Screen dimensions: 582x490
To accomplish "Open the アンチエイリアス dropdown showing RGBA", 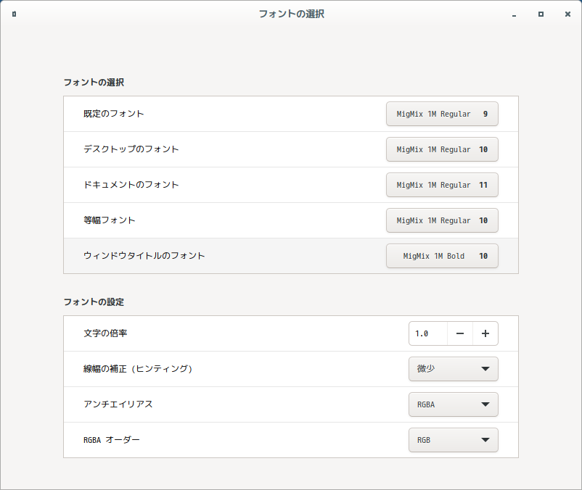I will (454, 404).
